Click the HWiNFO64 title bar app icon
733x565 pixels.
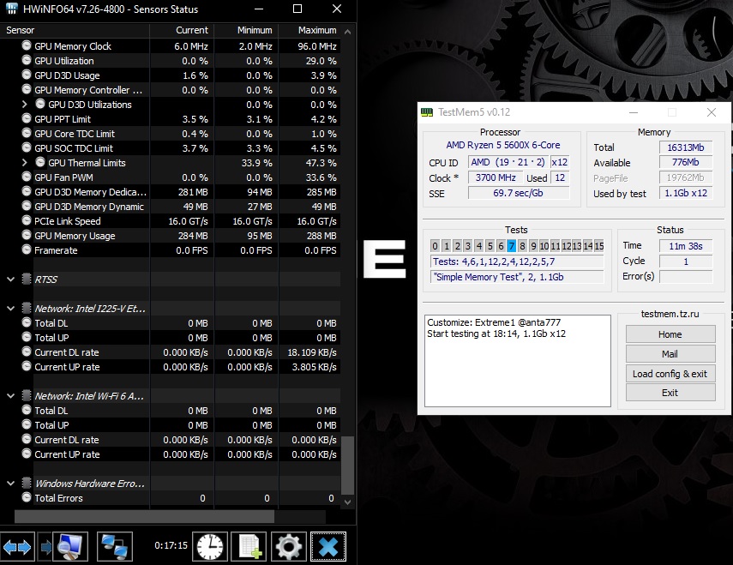[12, 9]
